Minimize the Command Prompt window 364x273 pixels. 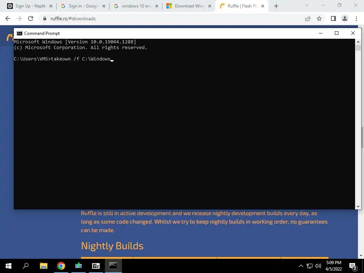tap(321, 33)
